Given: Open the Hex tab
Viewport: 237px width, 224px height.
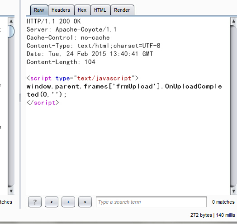Looking at the screenshot, I should pos(82,10).
